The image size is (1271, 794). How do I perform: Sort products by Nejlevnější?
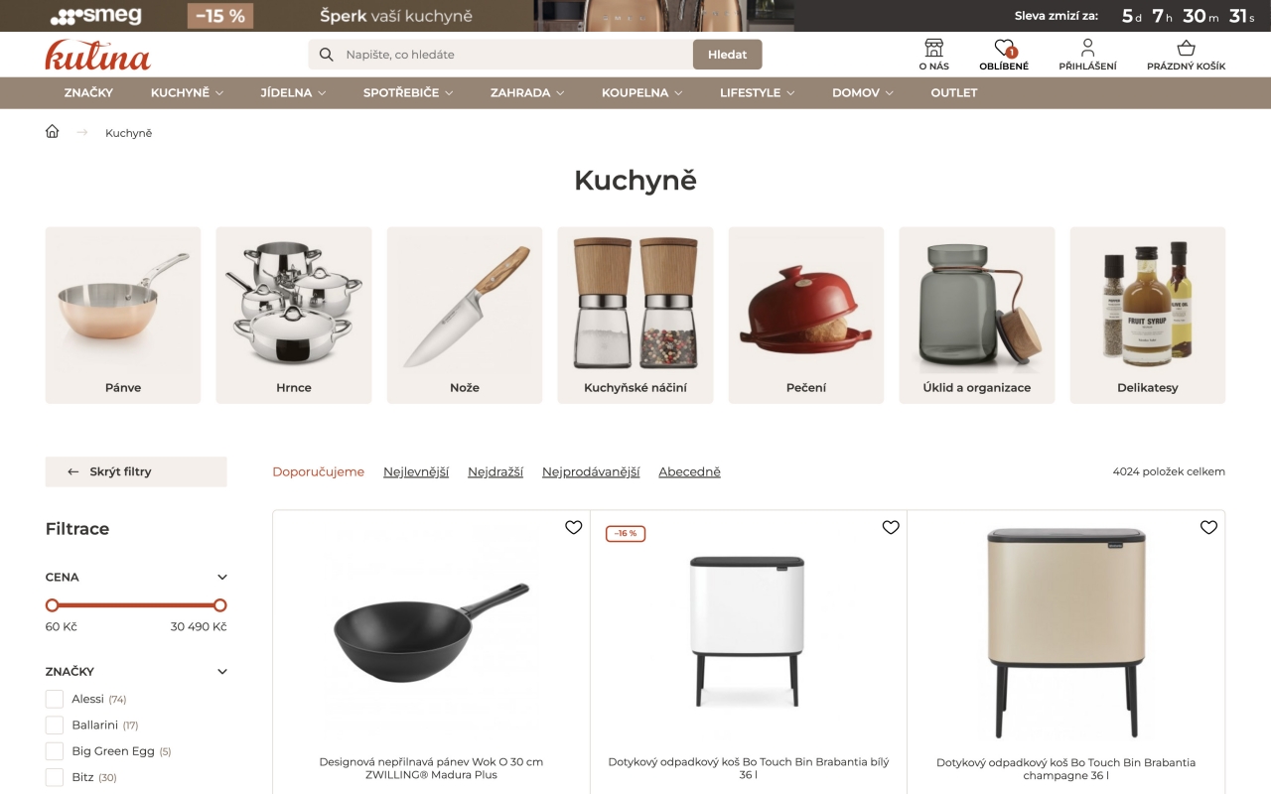416,471
